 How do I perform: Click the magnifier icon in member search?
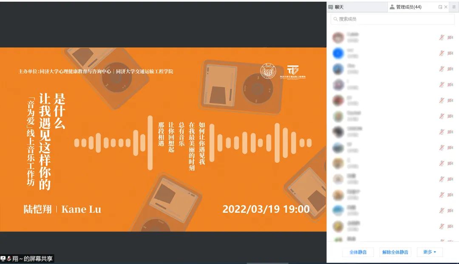336,19
